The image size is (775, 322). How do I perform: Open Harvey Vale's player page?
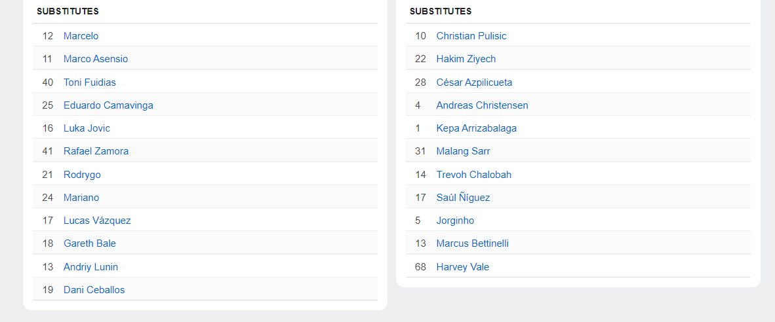[462, 267]
